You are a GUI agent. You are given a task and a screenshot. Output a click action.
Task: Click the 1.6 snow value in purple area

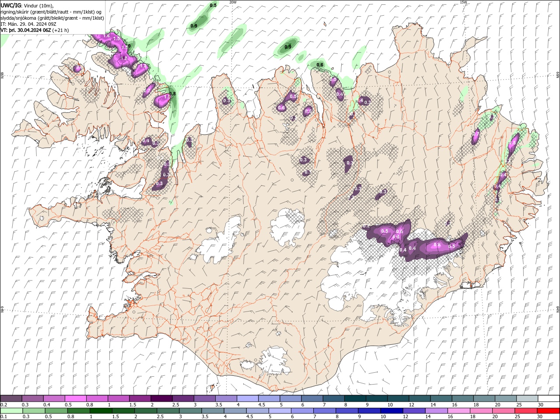click(x=106, y=35)
